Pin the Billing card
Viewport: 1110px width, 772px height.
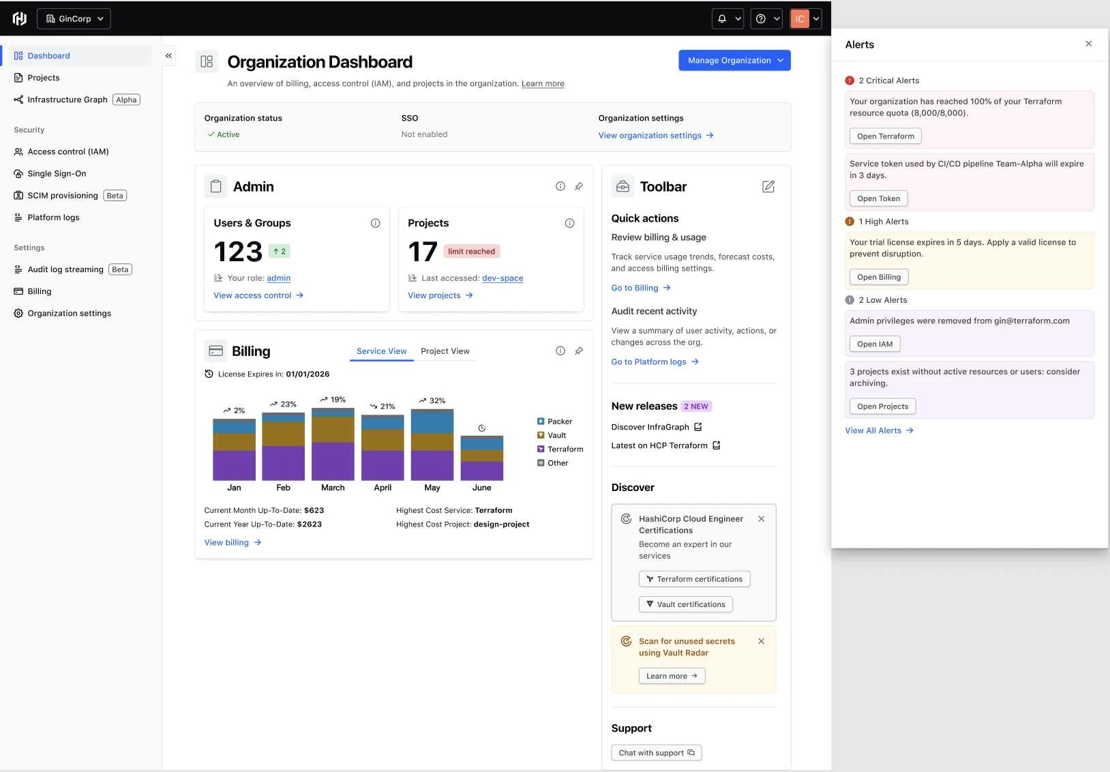click(x=579, y=351)
